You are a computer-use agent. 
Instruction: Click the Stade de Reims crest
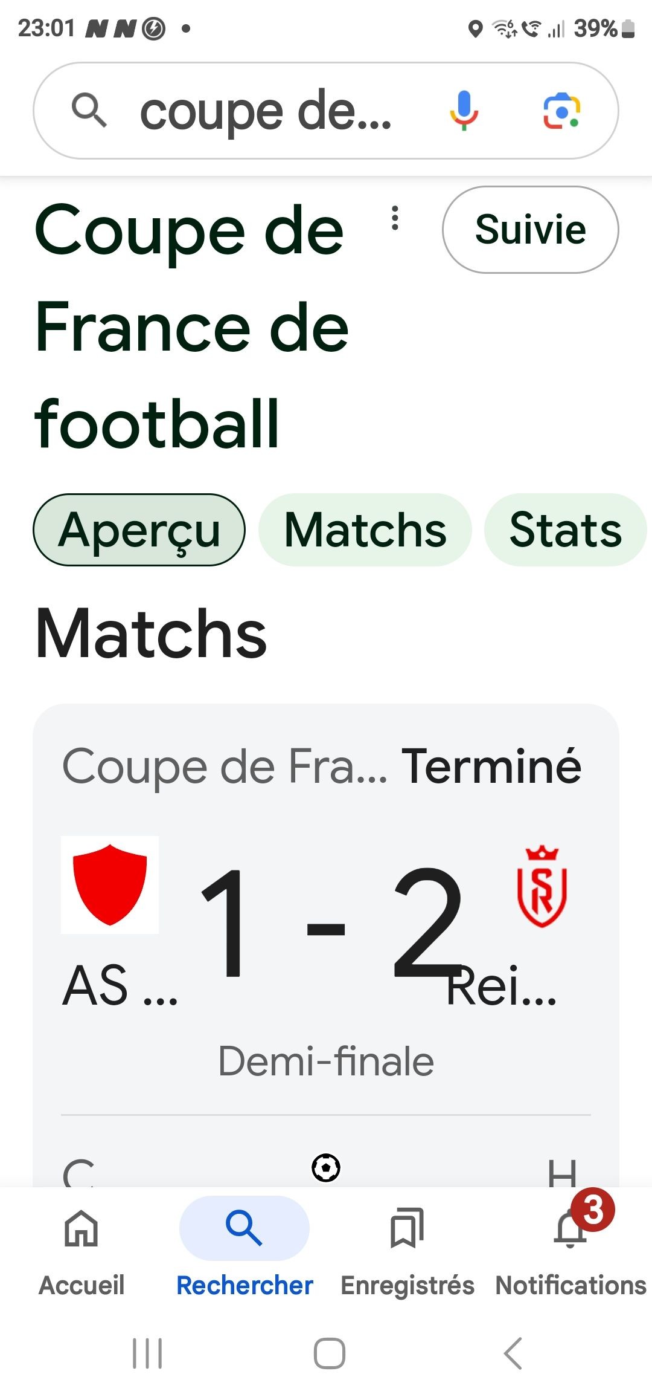point(542,886)
